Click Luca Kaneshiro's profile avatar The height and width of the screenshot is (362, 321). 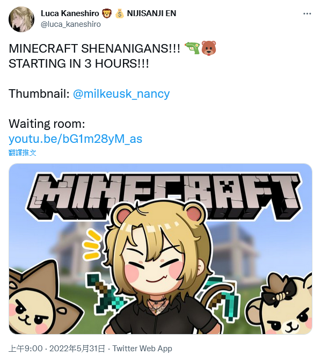[x=21, y=19]
